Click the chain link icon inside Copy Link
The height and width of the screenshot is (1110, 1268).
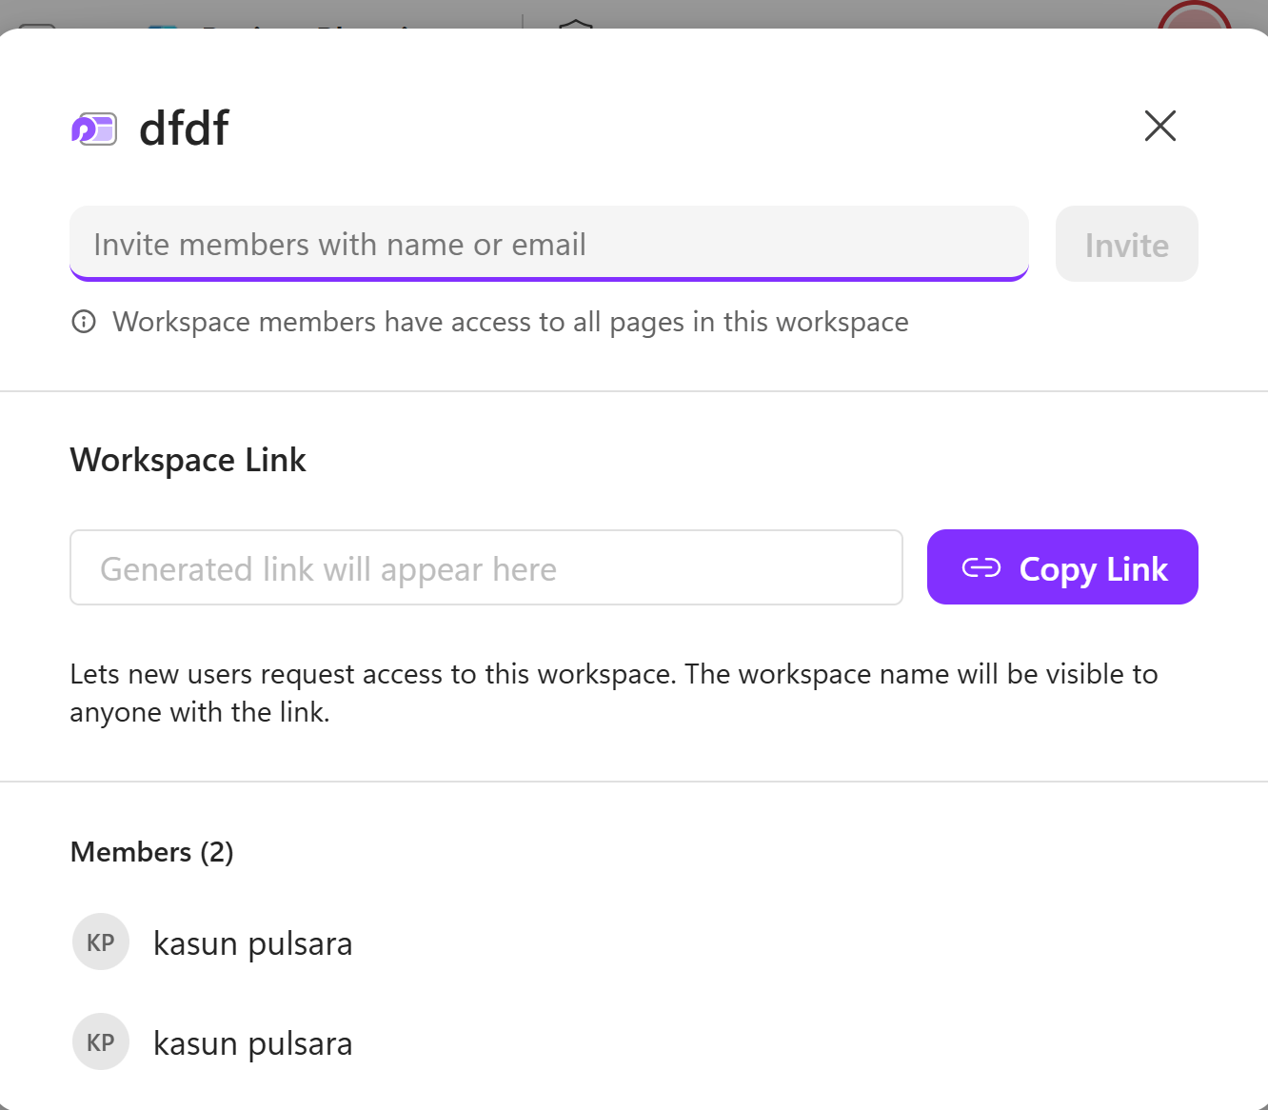[x=981, y=567]
